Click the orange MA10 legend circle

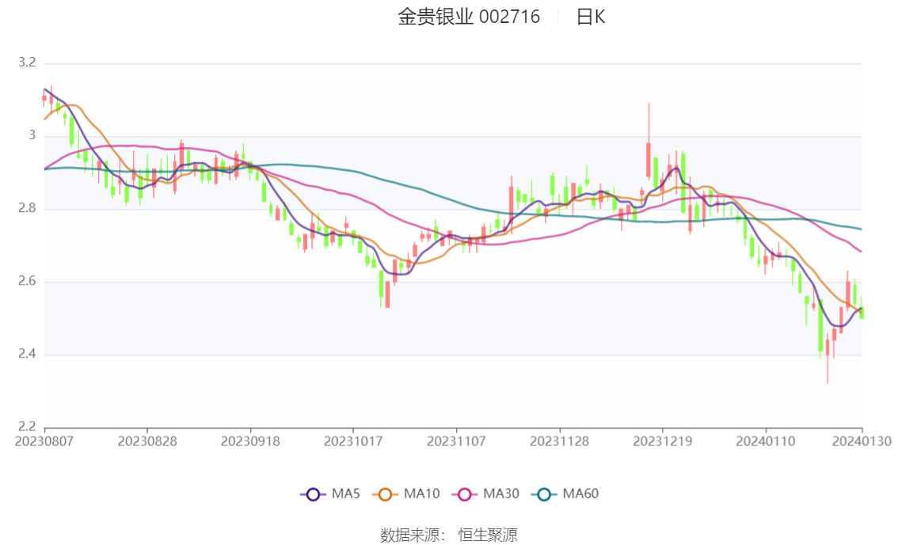pos(385,494)
